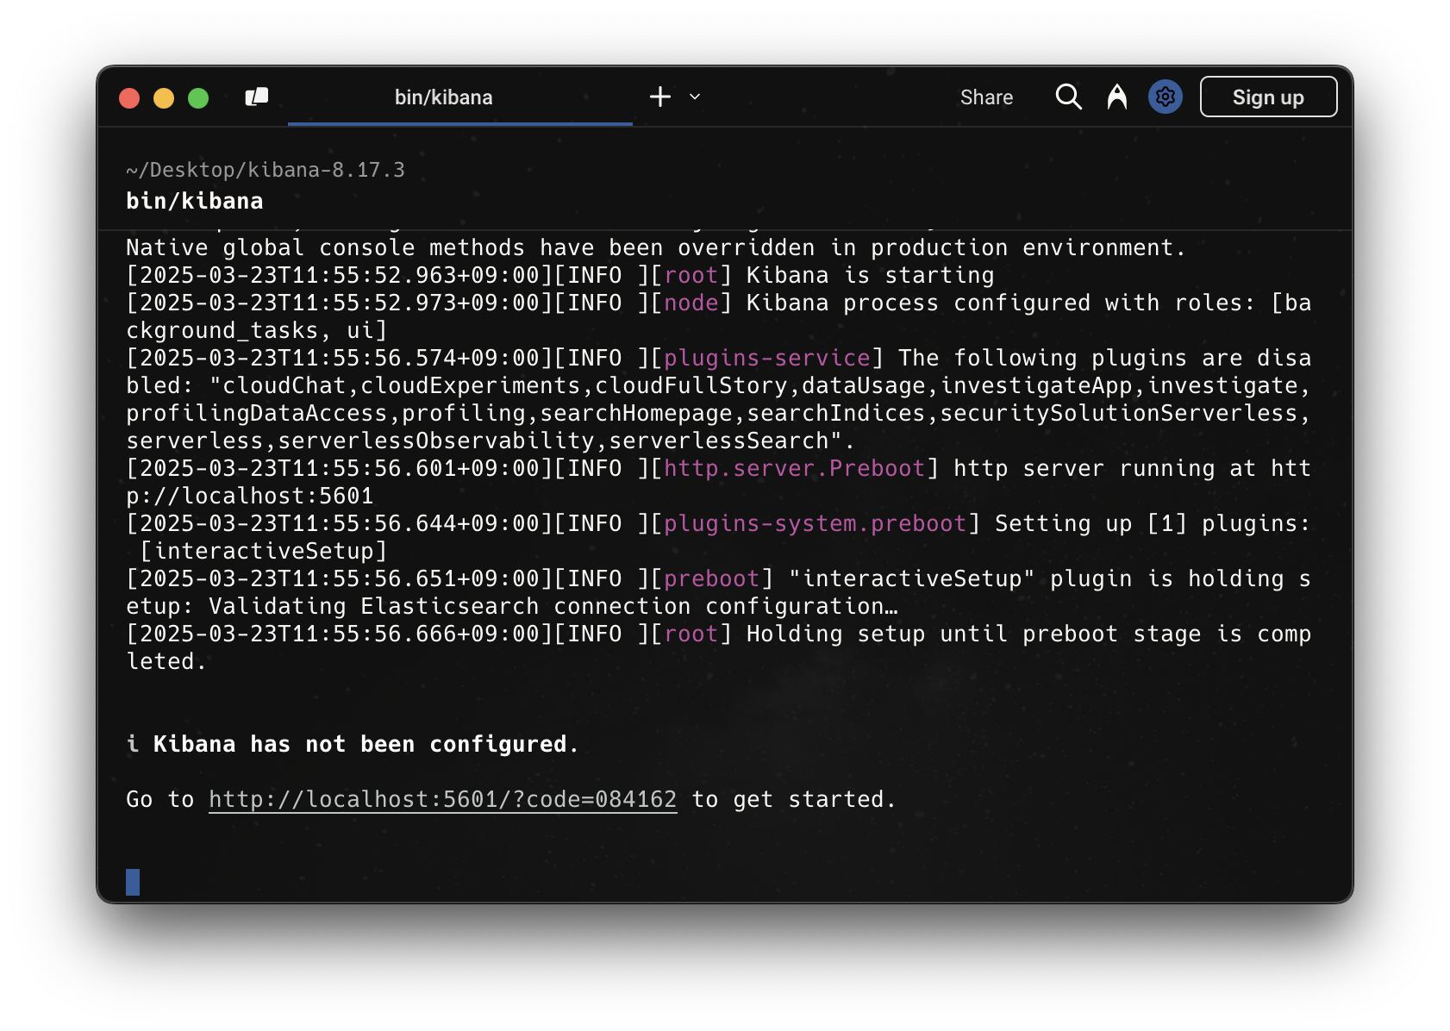Click the ~/Desktop/kibana-8.17.3 directory path
The image size is (1450, 1031).
266,170
